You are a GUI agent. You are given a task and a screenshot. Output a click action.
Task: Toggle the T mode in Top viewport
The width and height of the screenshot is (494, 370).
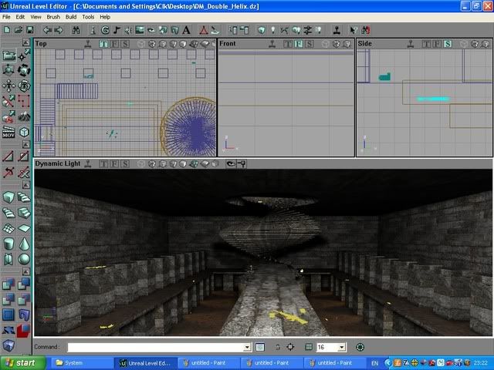click(104, 44)
